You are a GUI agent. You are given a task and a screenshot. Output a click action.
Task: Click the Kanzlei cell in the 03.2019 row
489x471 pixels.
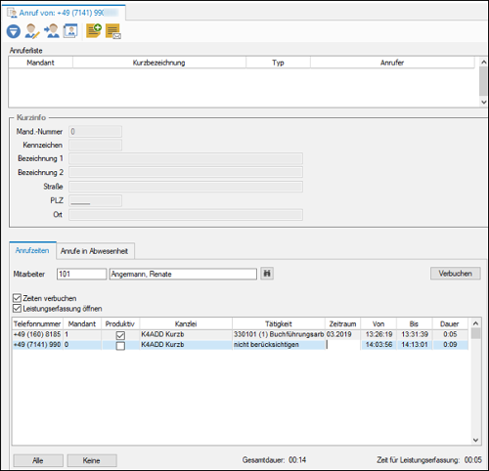pos(186,334)
